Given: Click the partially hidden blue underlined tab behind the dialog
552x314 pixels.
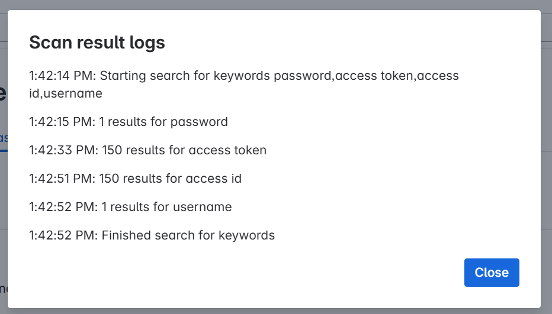Looking at the screenshot, I should (4, 139).
